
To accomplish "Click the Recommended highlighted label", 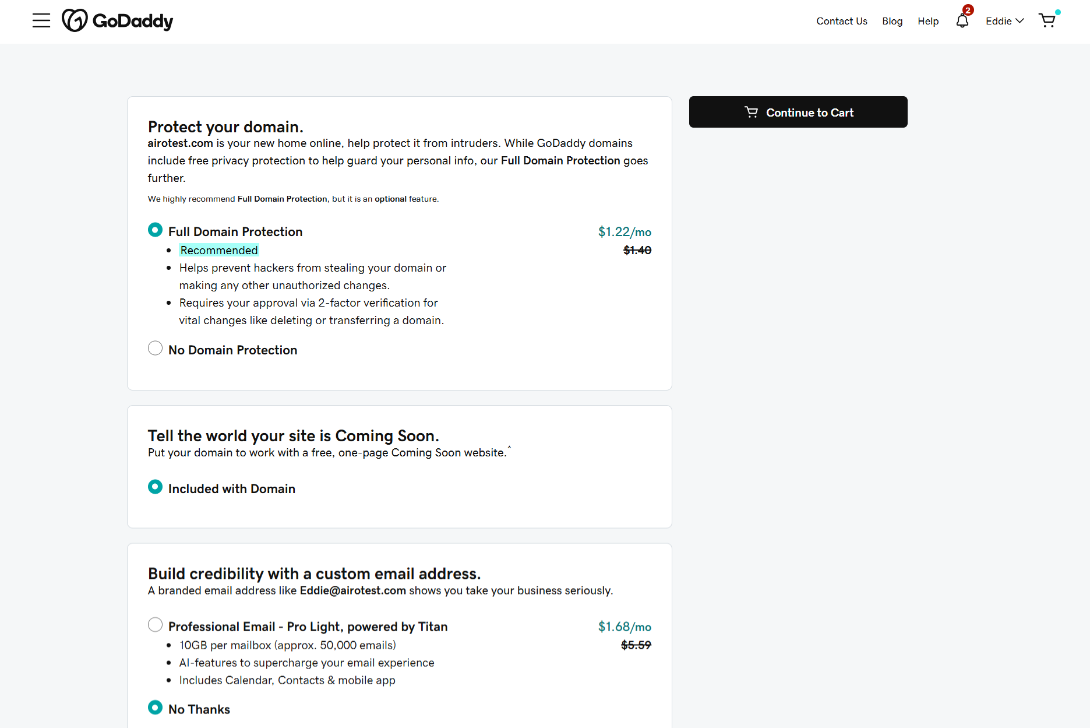I will tap(219, 250).
